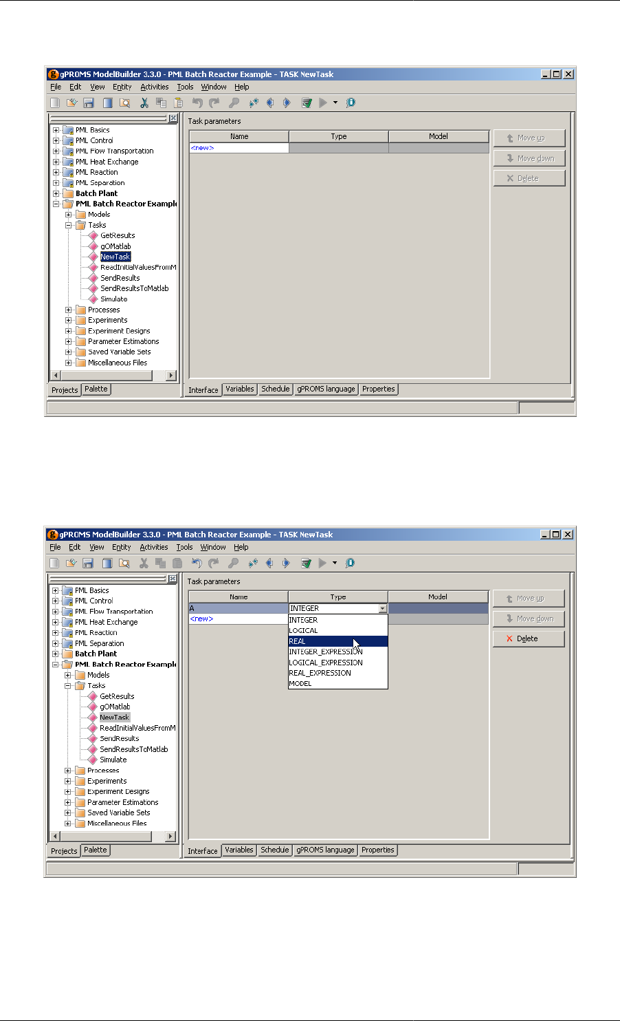Select MODEL from the Type dropdown list
This screenshot has height=1021, width=620.
338,683
